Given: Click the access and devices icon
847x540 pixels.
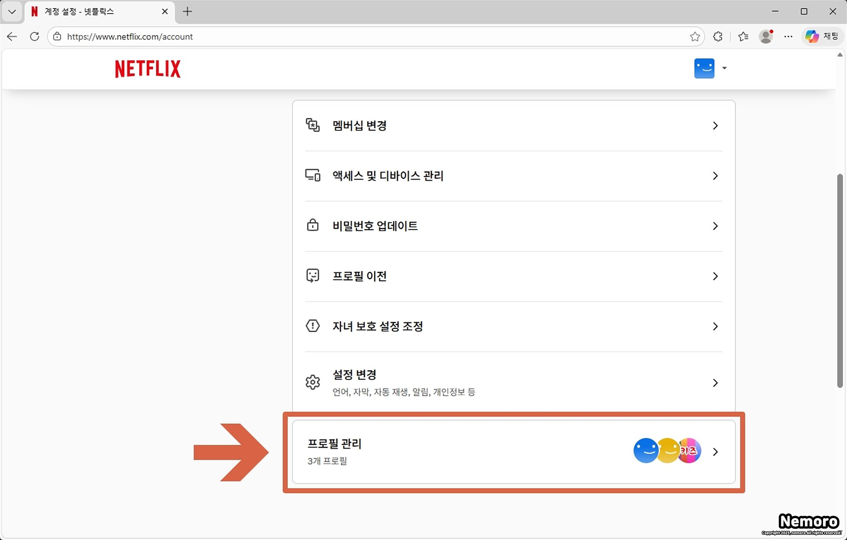Looking at the screenshot, I should (313, 176).
